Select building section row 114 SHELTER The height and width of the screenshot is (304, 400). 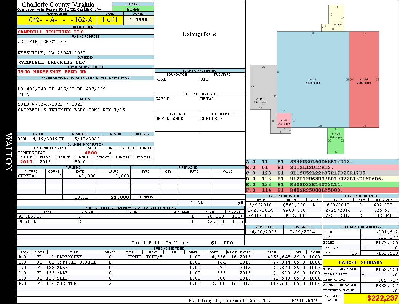(169, 283)
